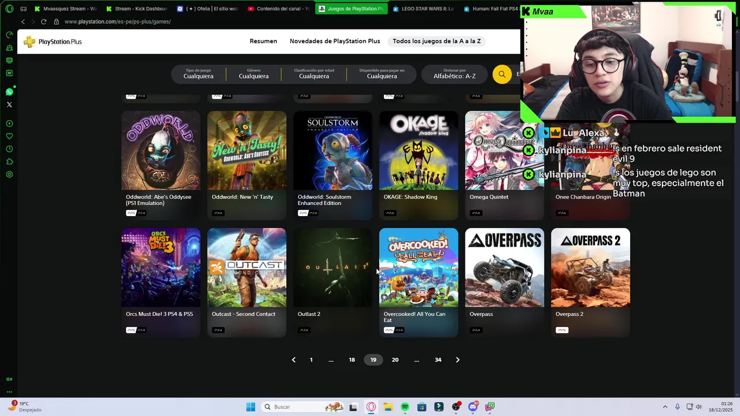This screenshot has width=740, height=416.
Task: Go to page 20 of results
Action: [x=395, y=360]
